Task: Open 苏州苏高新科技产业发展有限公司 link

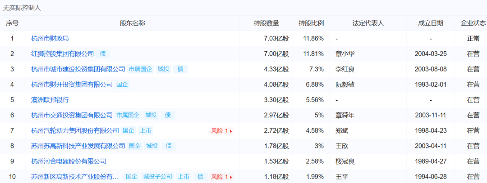Action: 78,146
